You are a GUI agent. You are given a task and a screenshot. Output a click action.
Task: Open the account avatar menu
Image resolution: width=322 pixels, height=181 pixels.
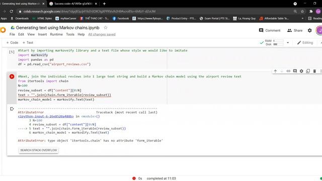[x=319, y=30]
